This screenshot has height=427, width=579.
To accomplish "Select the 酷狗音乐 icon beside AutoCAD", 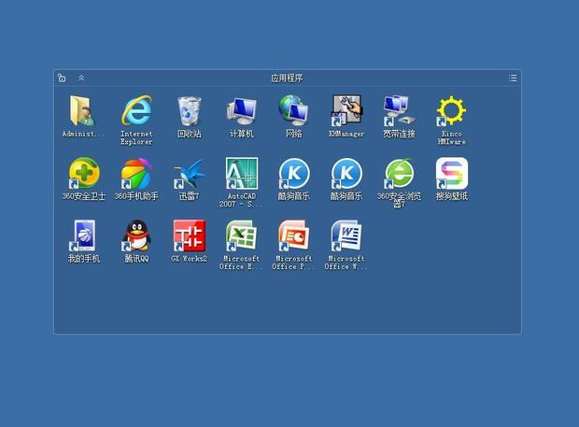I will (x=294, y=173).
